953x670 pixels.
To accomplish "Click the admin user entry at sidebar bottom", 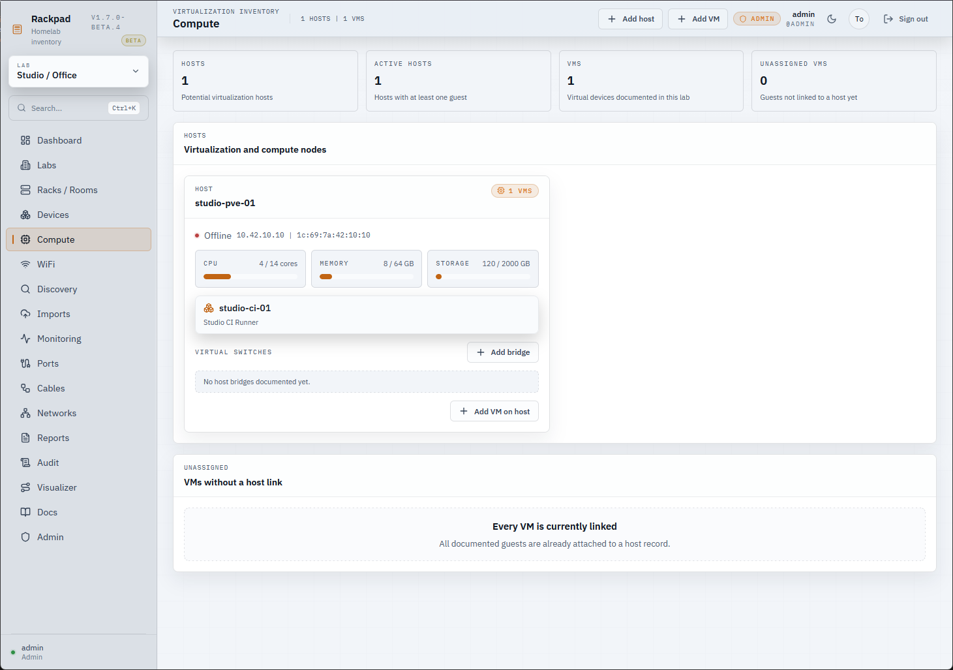I will 79,652.
